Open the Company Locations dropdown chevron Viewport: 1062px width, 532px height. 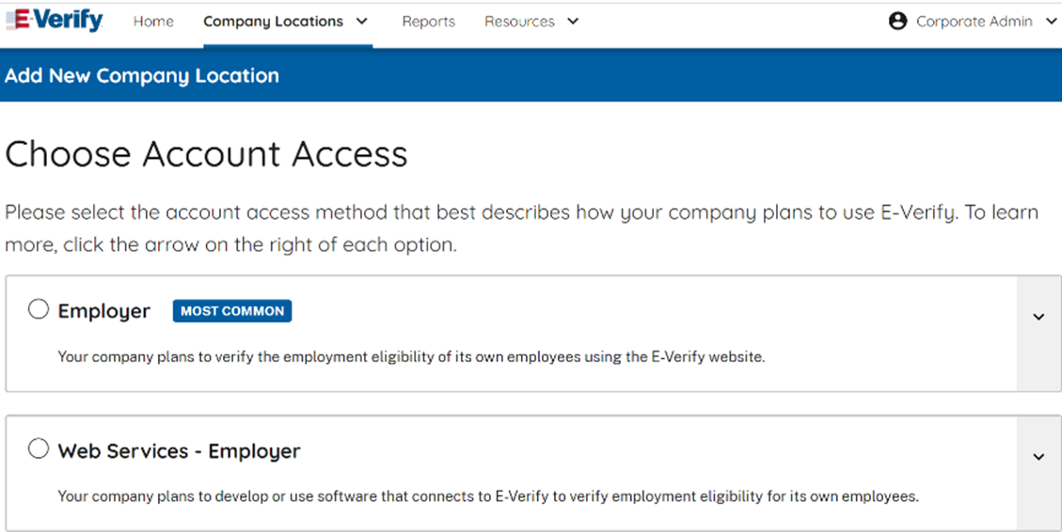[x=362, y=21]
